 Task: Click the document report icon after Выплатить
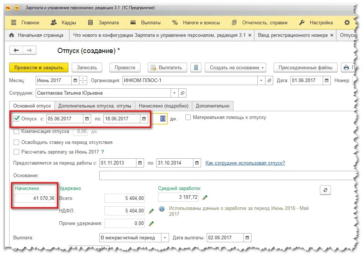[x=196, y=67]
